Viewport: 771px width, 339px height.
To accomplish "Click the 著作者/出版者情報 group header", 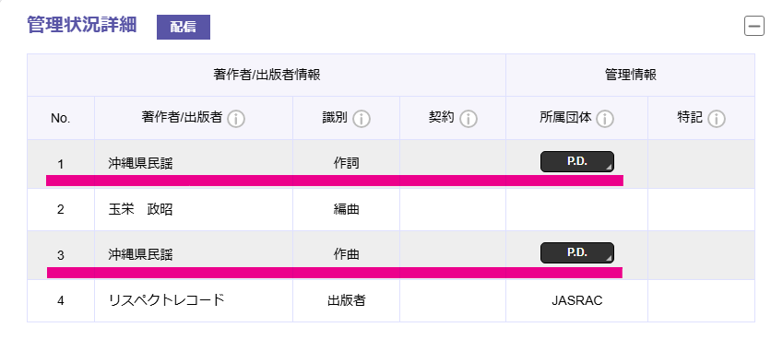I will point(267,76).
